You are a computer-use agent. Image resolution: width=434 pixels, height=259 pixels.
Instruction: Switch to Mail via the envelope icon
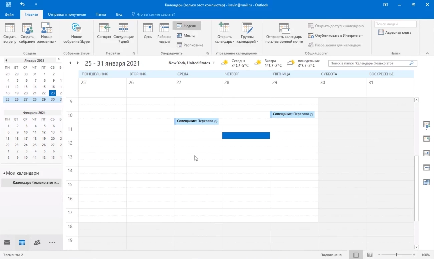pyautogui.click(x=7, y=243)
